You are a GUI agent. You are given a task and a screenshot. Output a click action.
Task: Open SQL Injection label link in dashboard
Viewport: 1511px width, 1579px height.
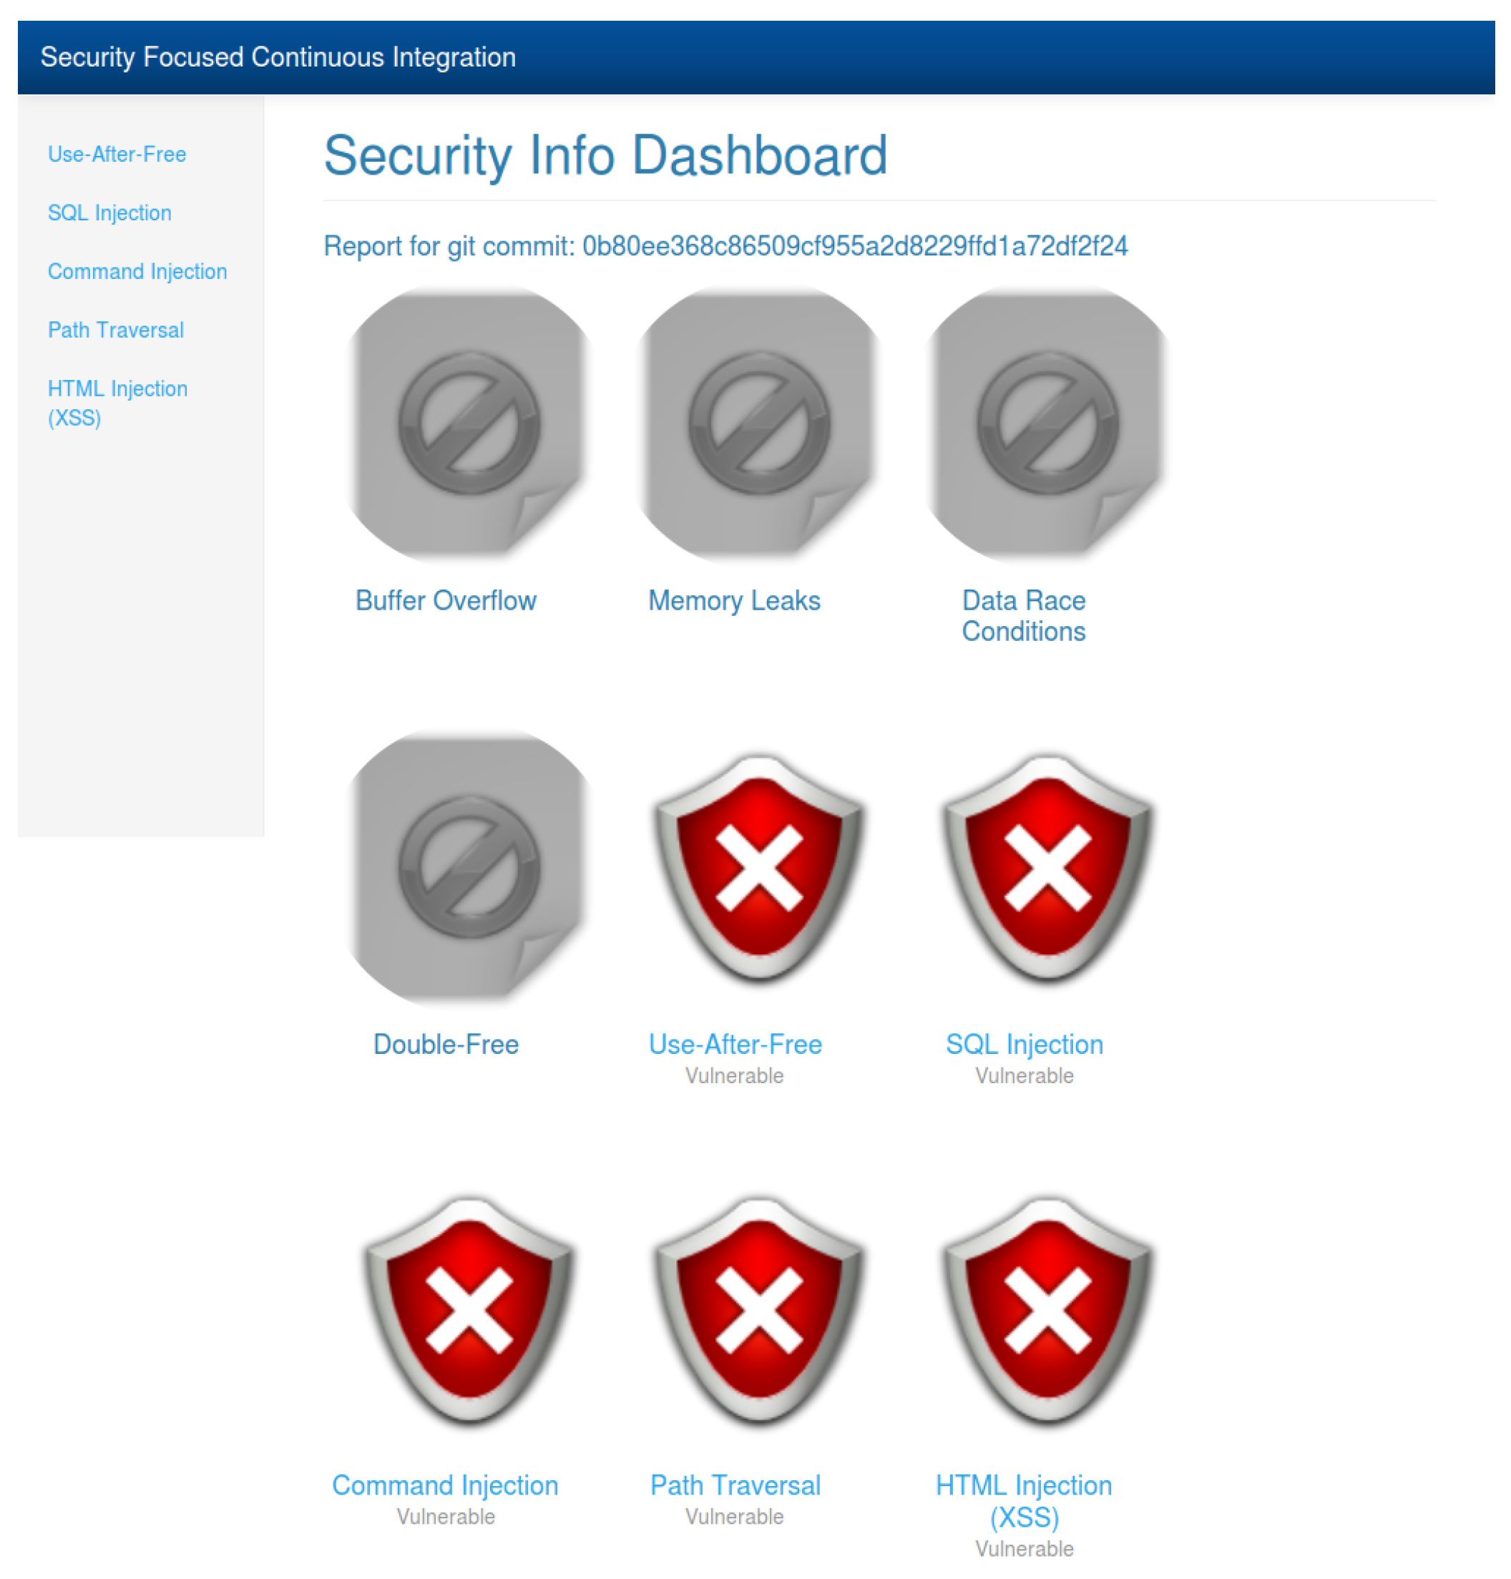[x=1024, y=1045]
